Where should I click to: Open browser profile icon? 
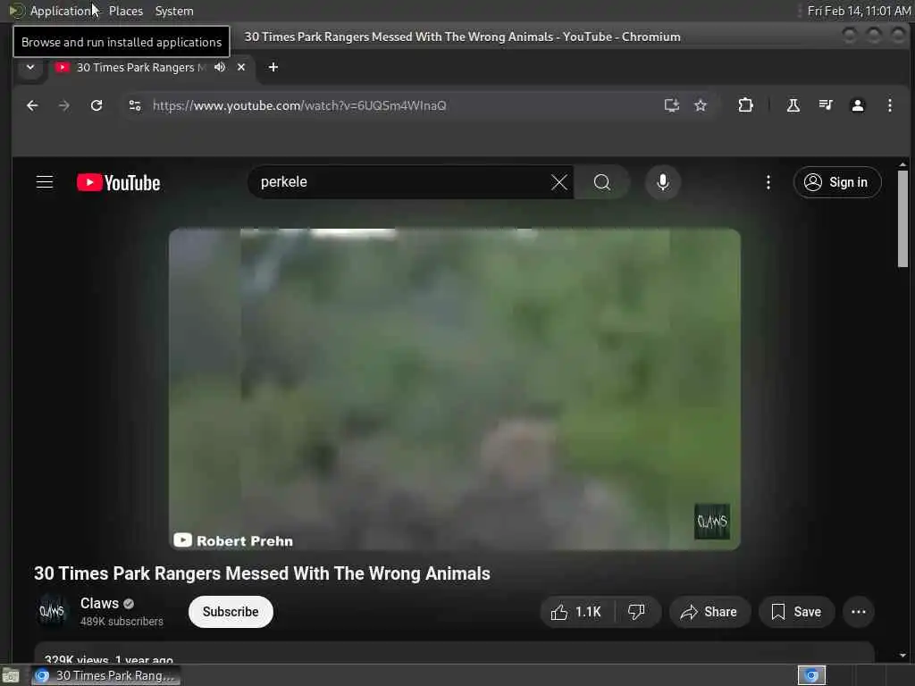[x=857, y=105]
